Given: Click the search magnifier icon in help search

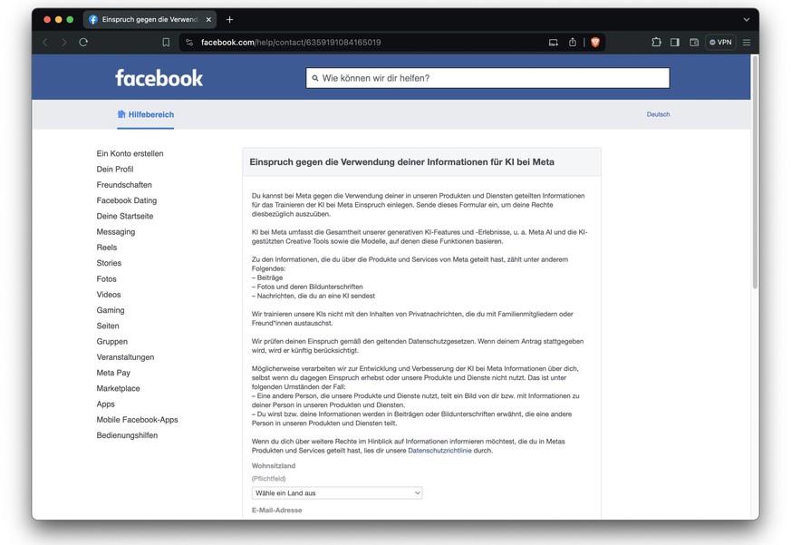Looking at the screenshot, I should (314, 78).
